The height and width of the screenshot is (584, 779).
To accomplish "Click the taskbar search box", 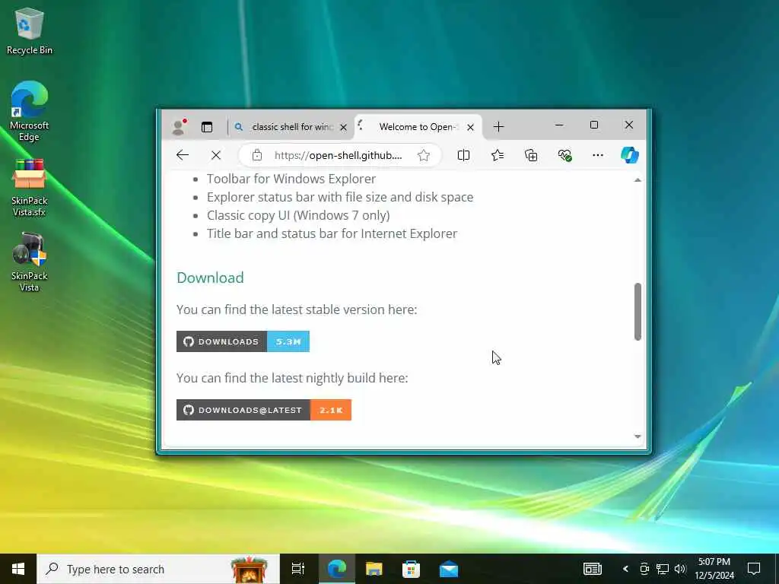I will 158,569.
